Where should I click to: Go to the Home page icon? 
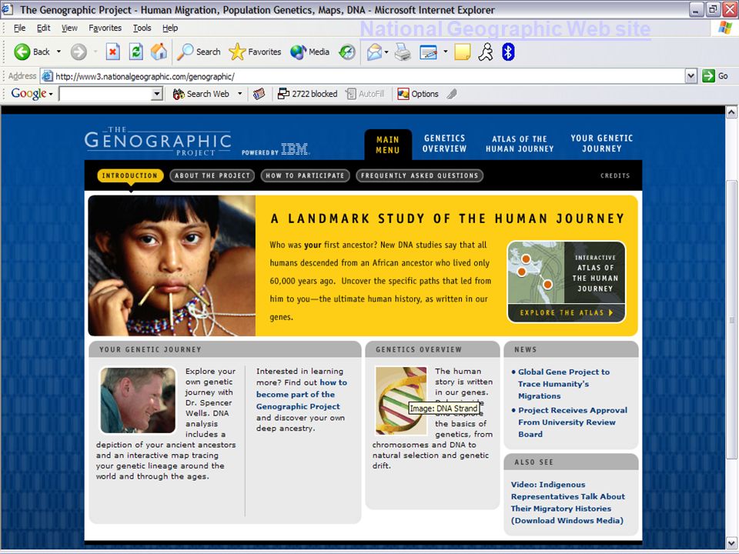(x=159, y=52)
